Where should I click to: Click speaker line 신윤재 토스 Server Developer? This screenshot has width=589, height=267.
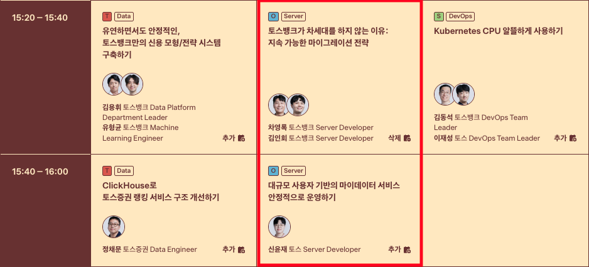click(x=315, y=249)
